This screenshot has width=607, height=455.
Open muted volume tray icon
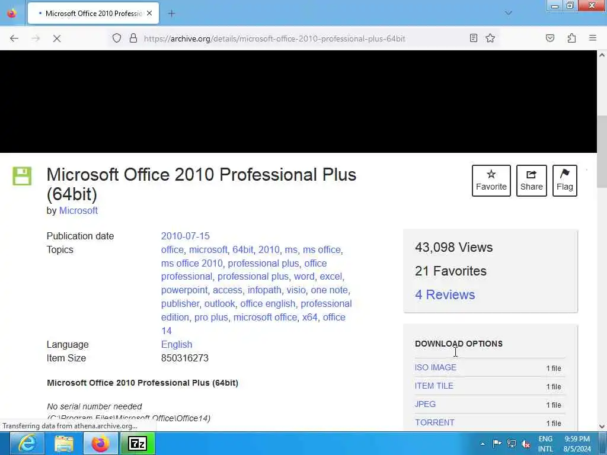click(x=526, y=443)
